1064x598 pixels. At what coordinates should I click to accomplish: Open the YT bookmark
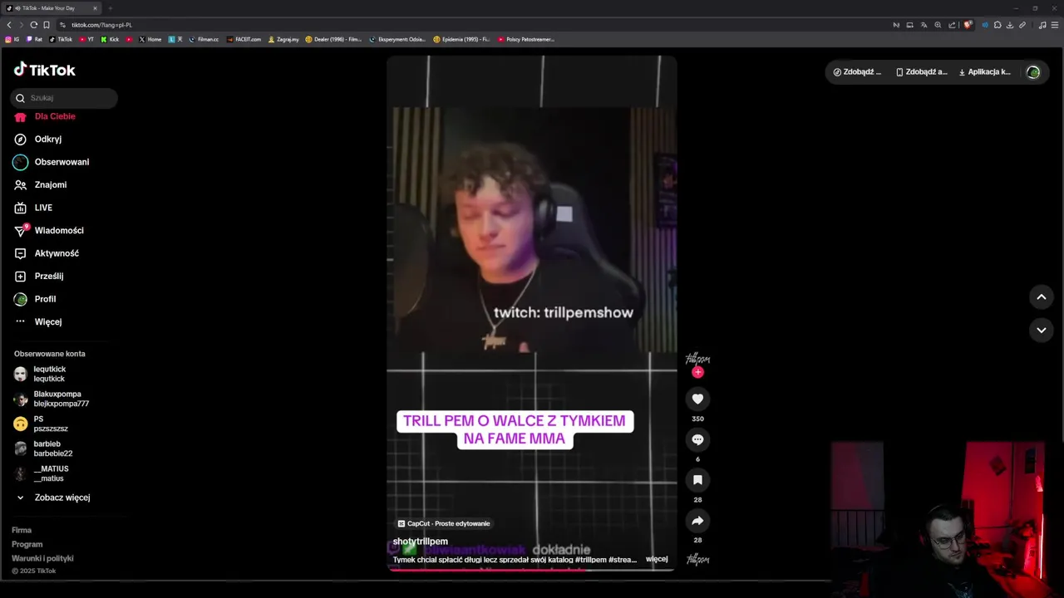click(86, 39)
